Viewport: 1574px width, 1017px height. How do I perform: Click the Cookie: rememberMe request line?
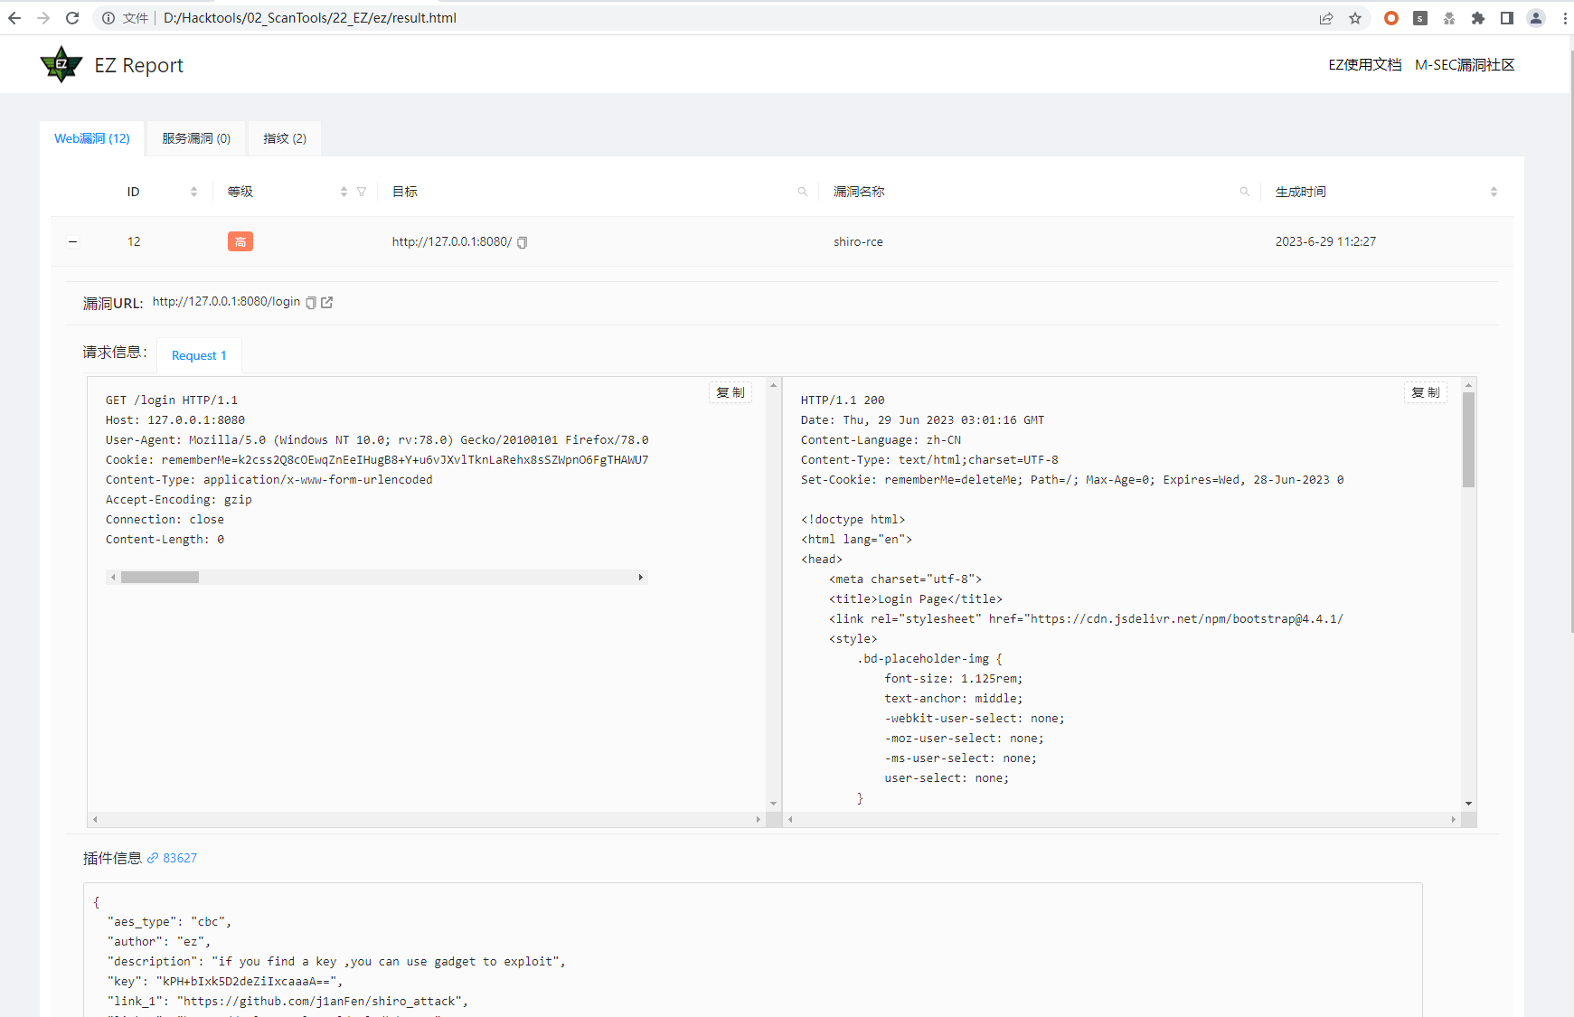tap(377, 460)
